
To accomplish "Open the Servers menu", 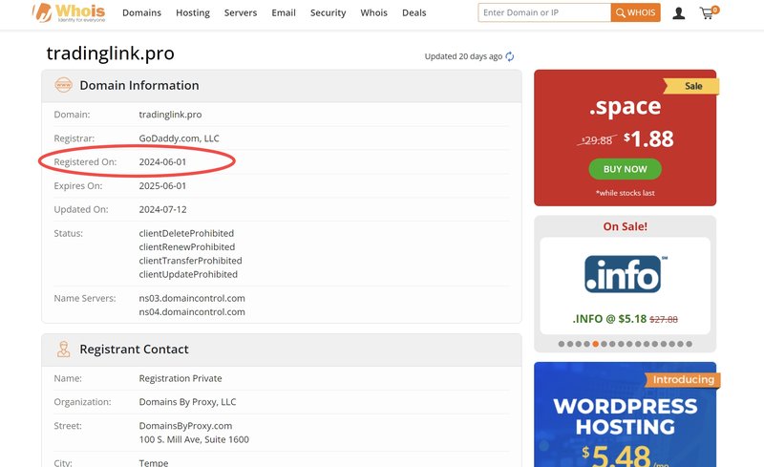I will 241,12.
